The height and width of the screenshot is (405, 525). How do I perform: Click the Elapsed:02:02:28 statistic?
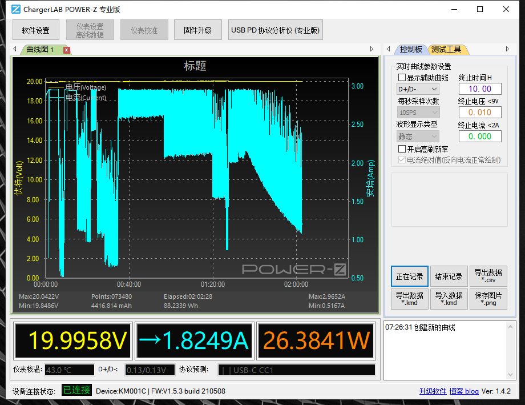[x=188, y=296]
